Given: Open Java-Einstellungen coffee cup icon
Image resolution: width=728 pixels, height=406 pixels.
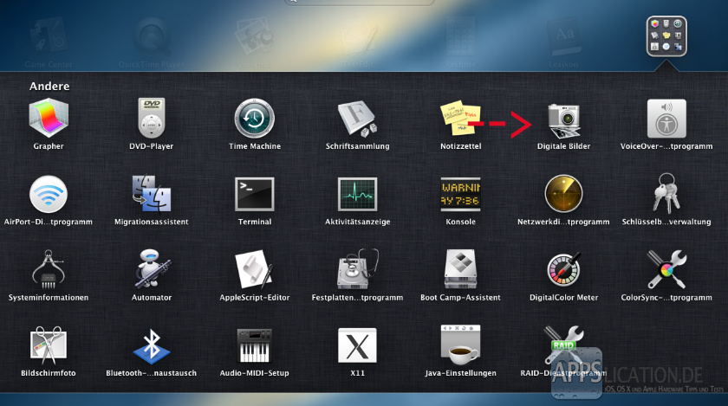Looking at the screenshot, I should (x=460, y=345).
